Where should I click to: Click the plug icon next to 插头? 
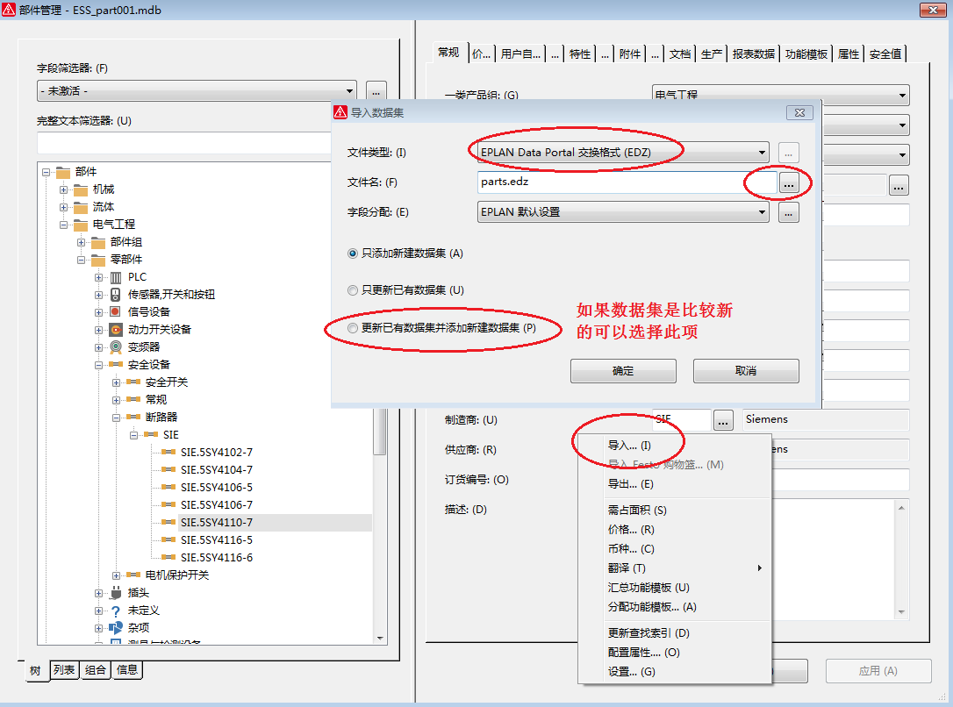(x=116, y=593)
